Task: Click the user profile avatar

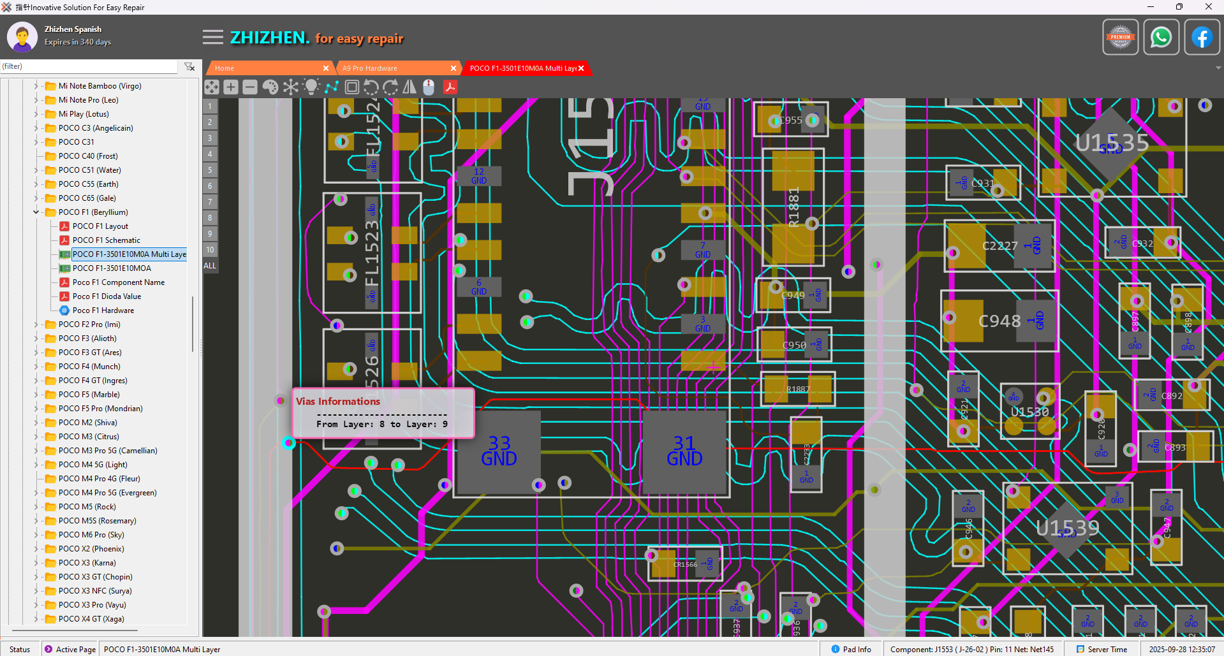Action: coord(22,37)
